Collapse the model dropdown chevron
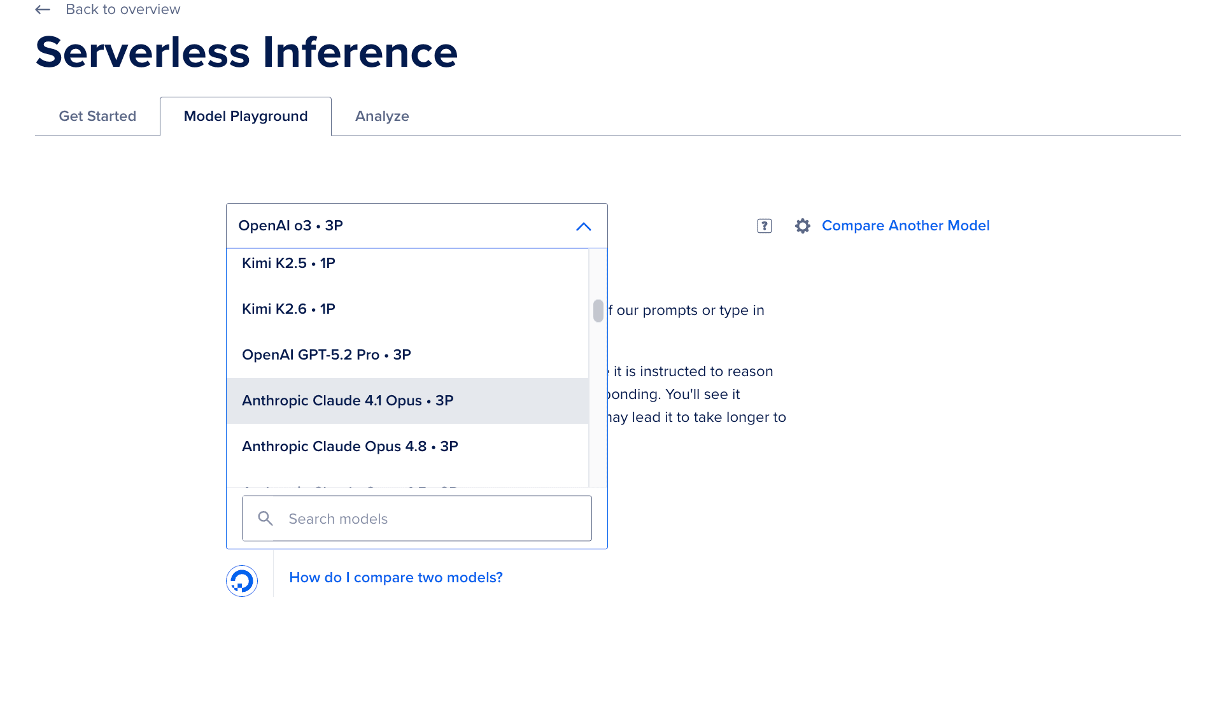The width and height of the screenshot is (1221, 728). point(583,227)
